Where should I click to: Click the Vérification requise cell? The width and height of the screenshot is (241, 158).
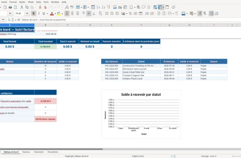coord(45,119)
